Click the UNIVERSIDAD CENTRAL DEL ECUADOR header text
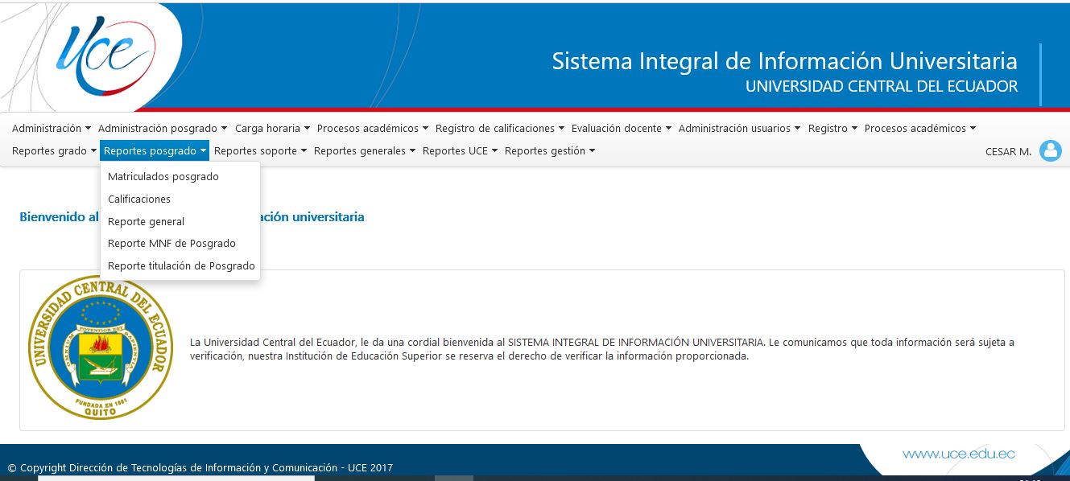The width and height of the screenshot is (1070, 481). coord(882,86)
